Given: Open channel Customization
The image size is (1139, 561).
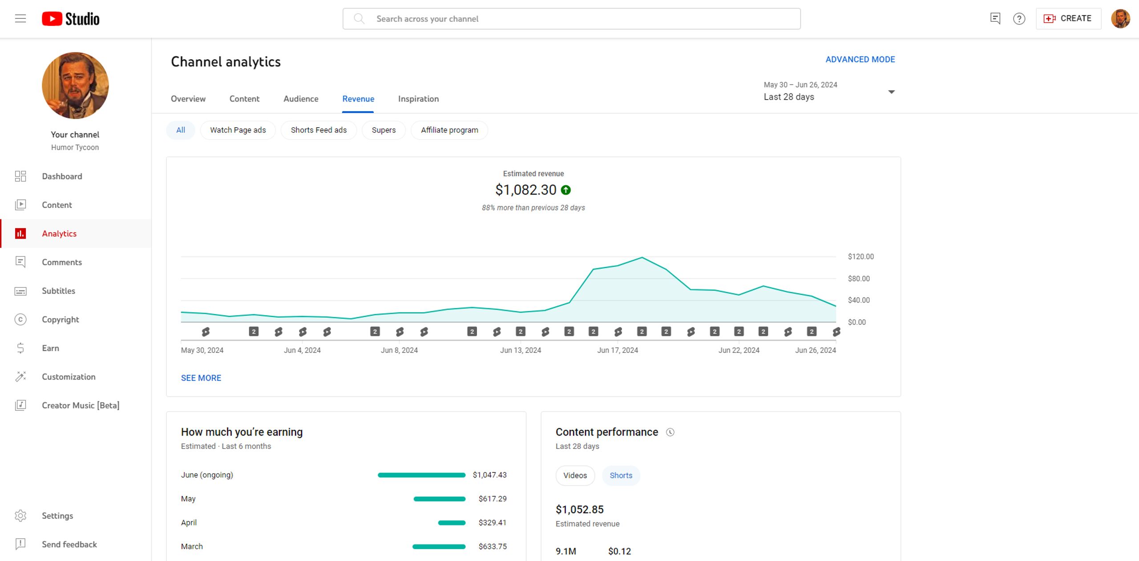Looking at the screenshot, I should click(76, 377).
